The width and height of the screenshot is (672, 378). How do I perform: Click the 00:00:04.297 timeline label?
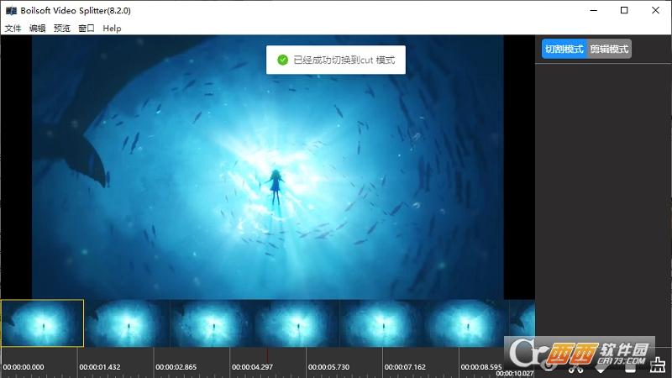click(x=253, y=367)
